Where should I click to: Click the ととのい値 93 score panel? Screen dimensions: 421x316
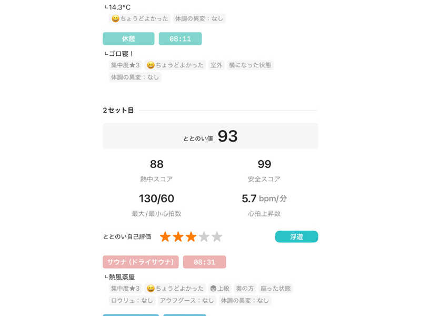210,136
